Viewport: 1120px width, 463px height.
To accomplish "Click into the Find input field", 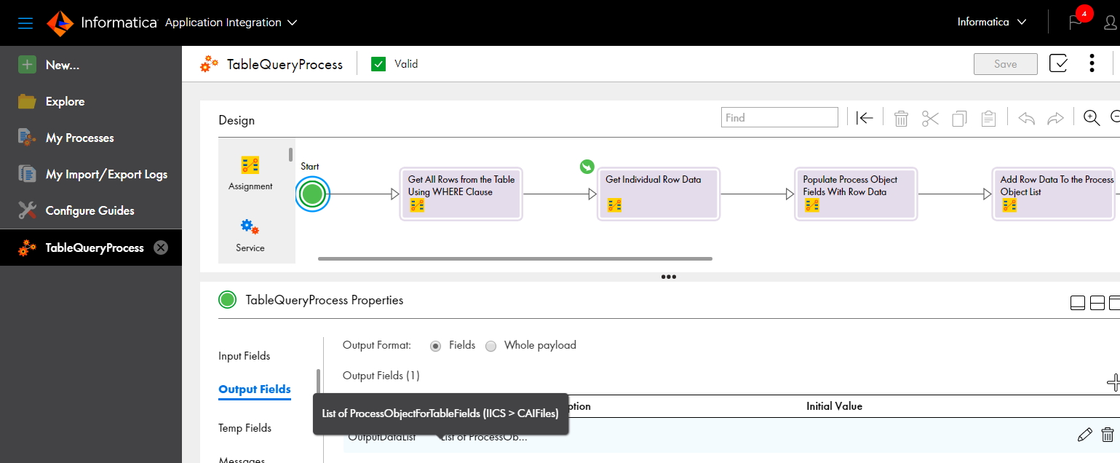I will [x=779, y=117].
